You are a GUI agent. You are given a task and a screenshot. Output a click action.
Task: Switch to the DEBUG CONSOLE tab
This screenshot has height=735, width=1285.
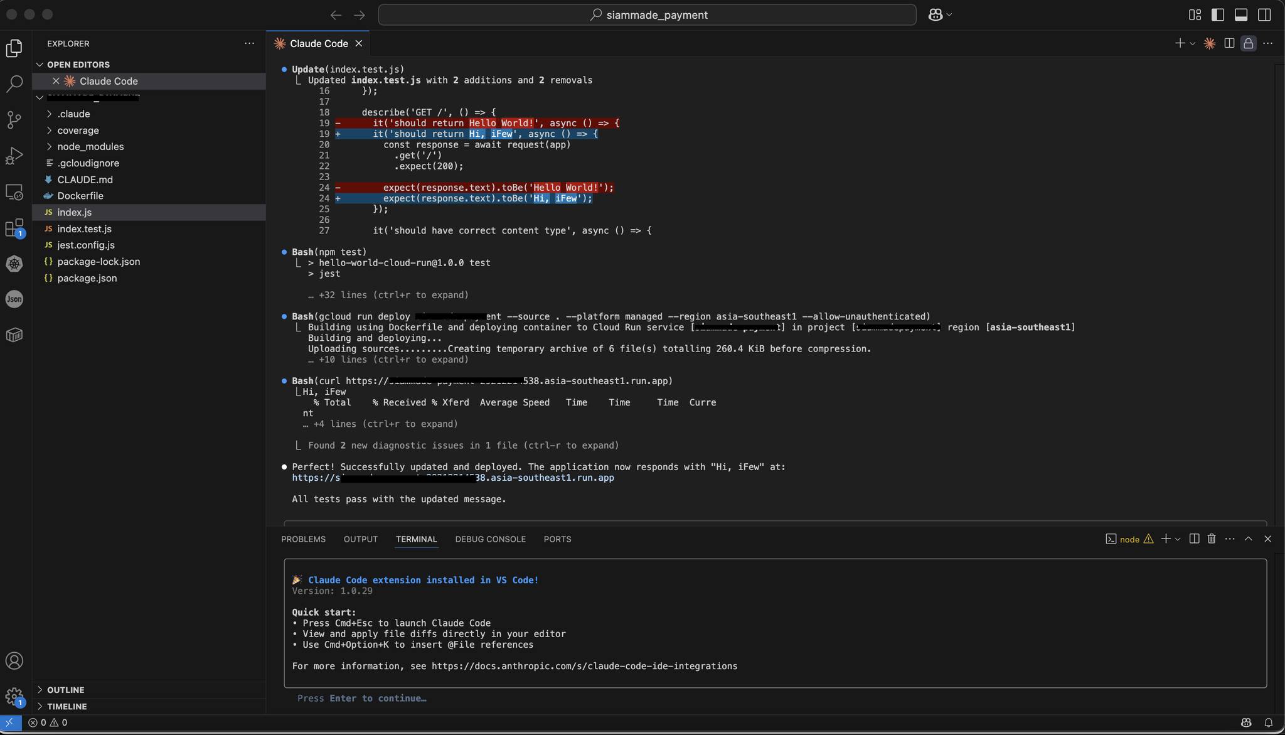(x=490, y=539)
